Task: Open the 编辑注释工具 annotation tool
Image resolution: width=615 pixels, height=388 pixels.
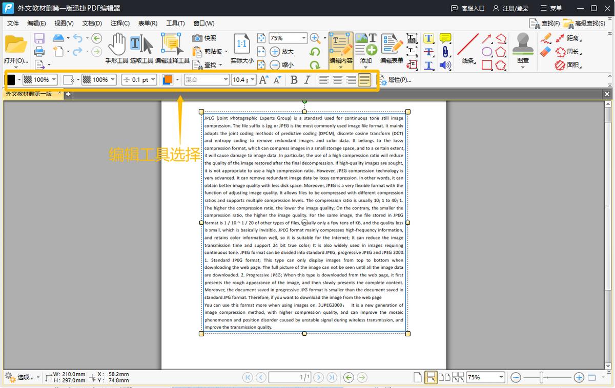Action: [x=172, y=45]
